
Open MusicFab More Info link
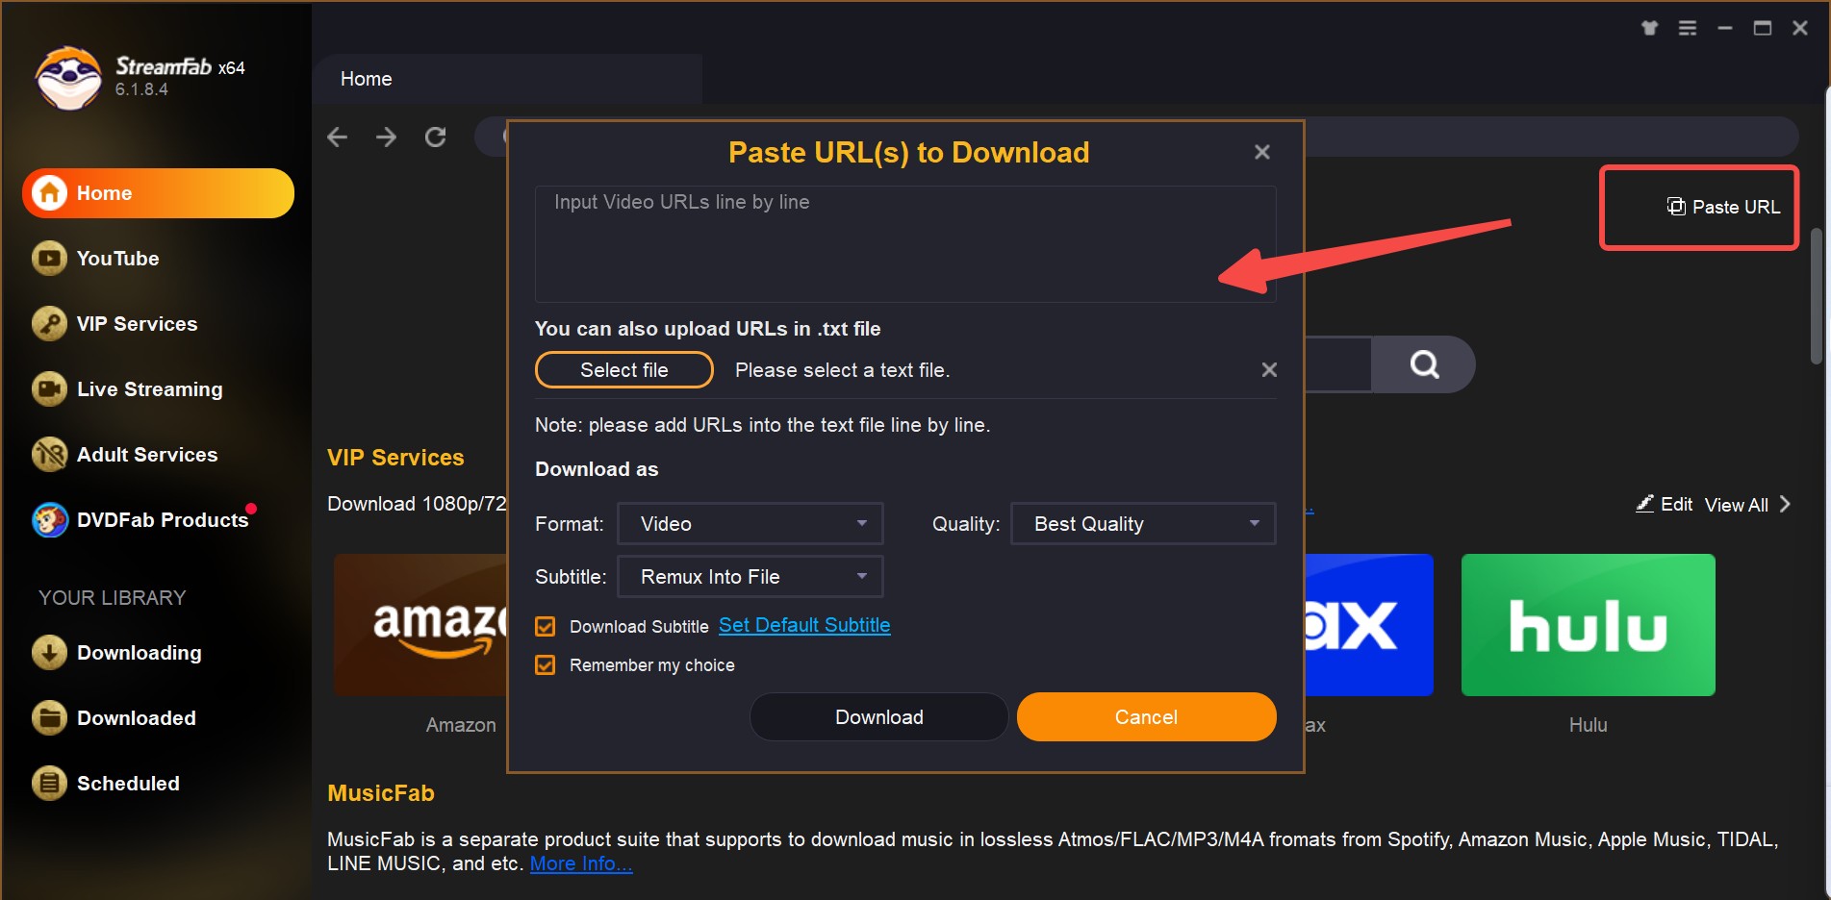click(x=581, y=863)
